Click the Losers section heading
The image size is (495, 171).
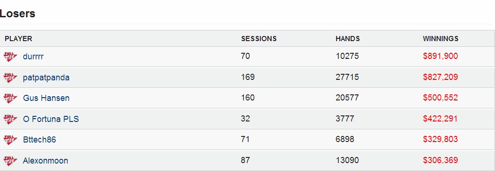click(x=17, y=14)
